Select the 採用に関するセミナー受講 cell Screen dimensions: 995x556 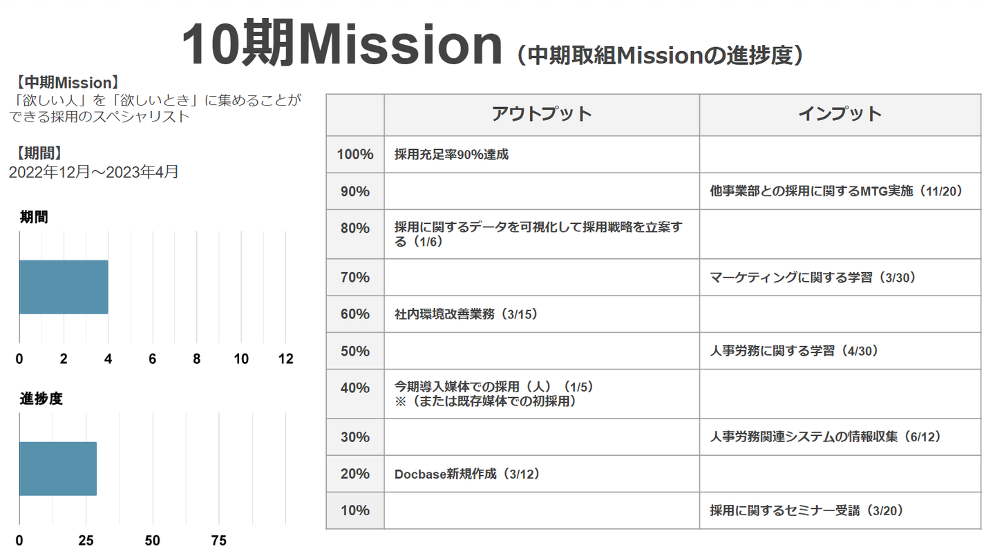[x=806, y=511]
